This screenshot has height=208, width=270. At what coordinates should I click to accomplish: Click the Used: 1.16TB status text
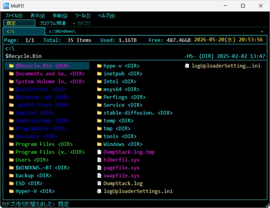[118, 40]
